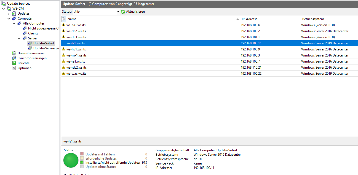The width and height of the screenshot is (358, 175).
Task: Click warning icon for ws-hv1.ws.its
Action: (64, 49)
